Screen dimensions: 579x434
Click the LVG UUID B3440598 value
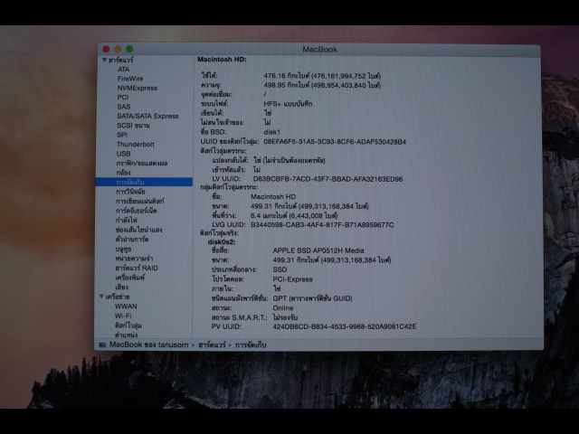click(x=322, y=225)
